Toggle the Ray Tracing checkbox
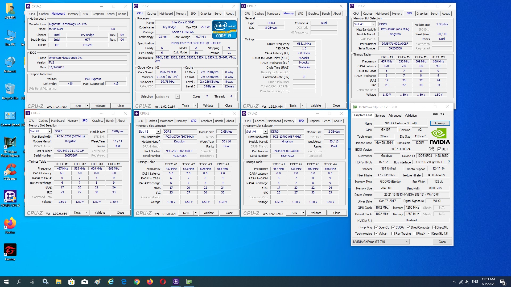511x287 pixels. point(393,234)
